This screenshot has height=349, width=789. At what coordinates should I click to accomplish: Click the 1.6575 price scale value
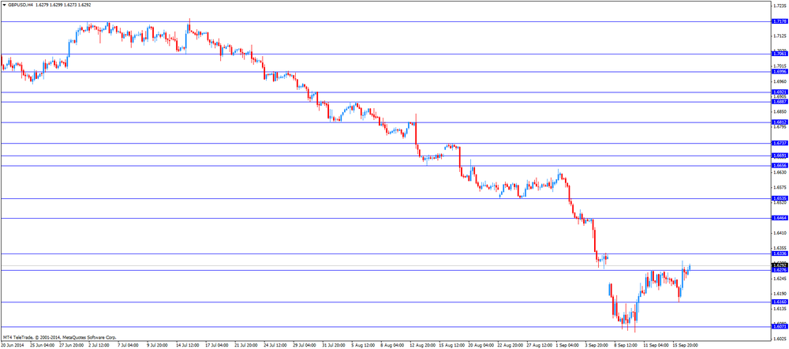click(x=779, y=187)
